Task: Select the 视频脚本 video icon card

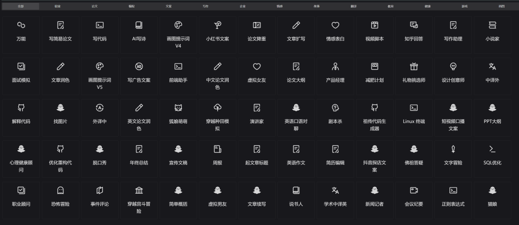Action: click(374, 32)
